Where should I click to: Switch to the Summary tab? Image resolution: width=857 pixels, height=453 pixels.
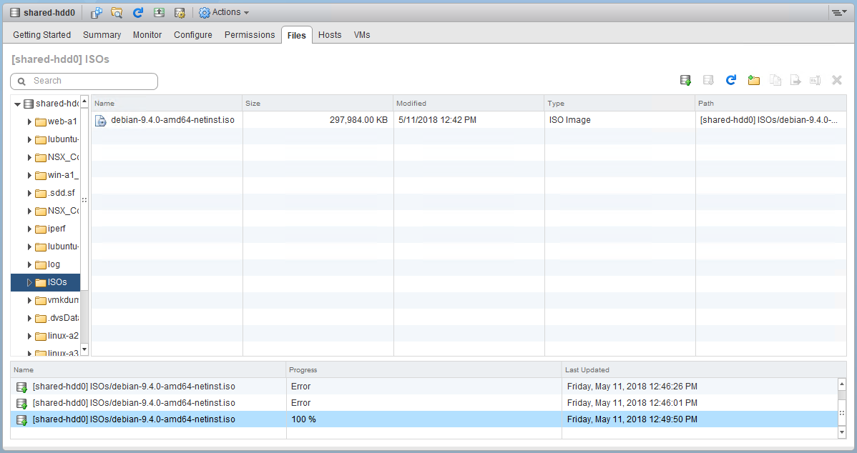coord(102,35)
